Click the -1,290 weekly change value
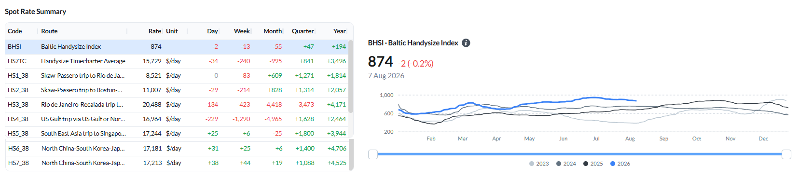798x180 pixels. (241, 119)
